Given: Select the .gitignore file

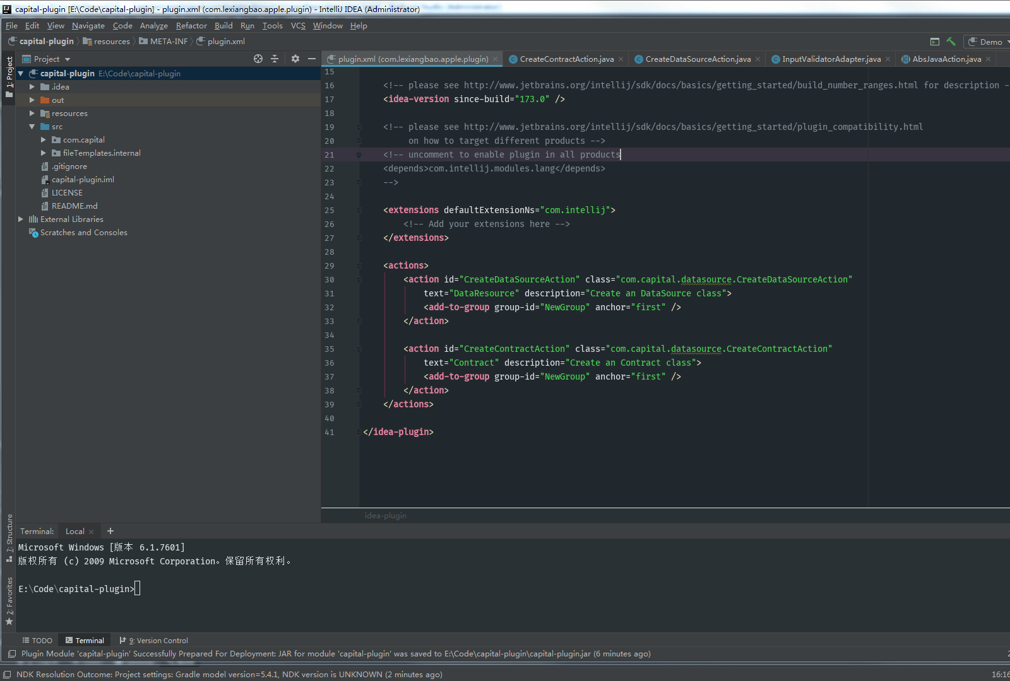Looking at the screenshot, I should 69,166.
